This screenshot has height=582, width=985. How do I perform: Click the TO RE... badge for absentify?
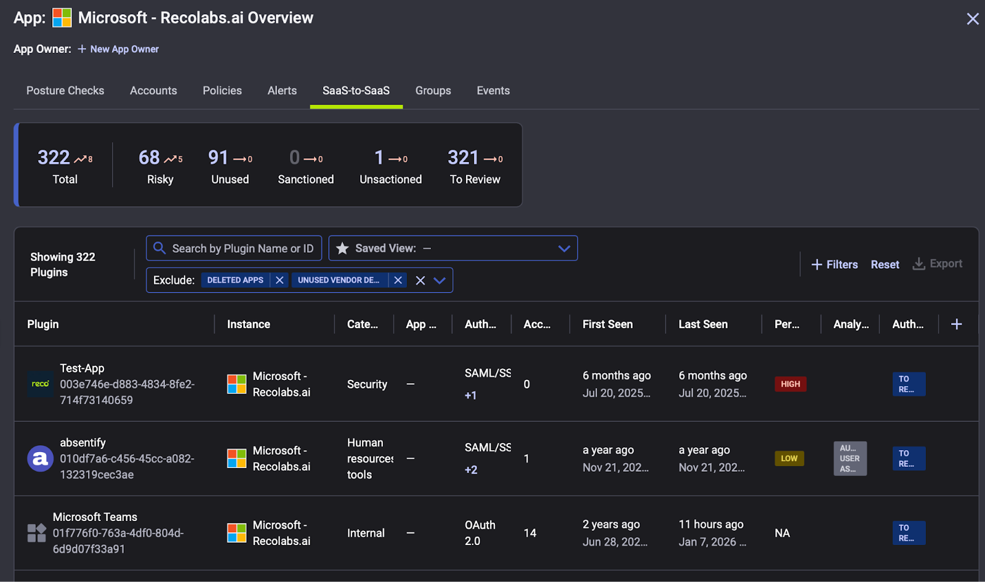pos(909,458)
